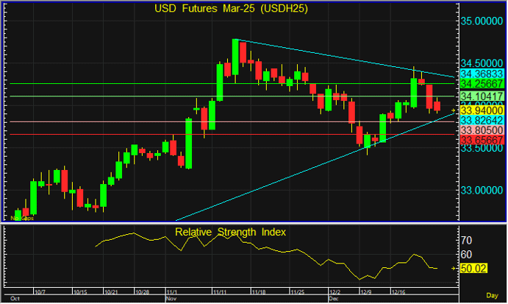Select the cyan 33.82642 trendline price label
The height and width of the screenshot is (304, 508).
pyautogui.click(x=482, y=119)
